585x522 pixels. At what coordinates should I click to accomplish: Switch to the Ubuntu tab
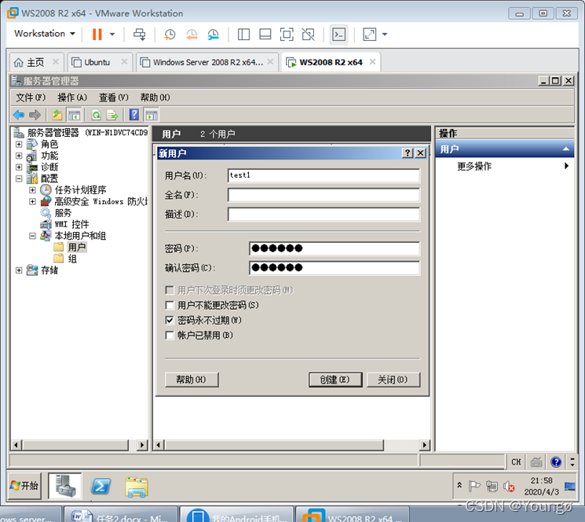97,62
